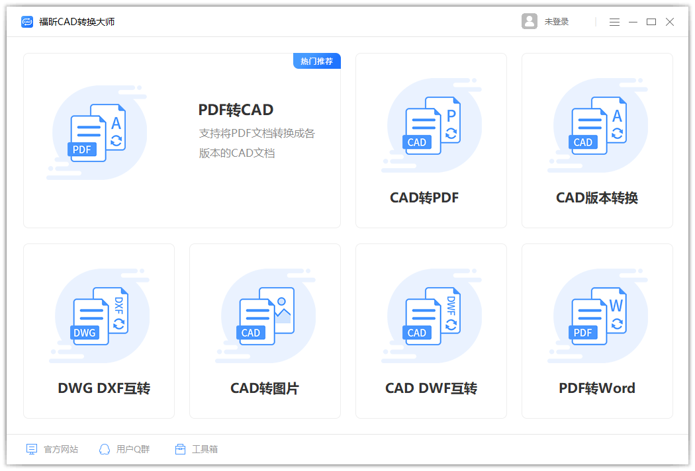Open the hamburger settings menu
Screen dimensions: 695x471
click(x=614, y=21)
